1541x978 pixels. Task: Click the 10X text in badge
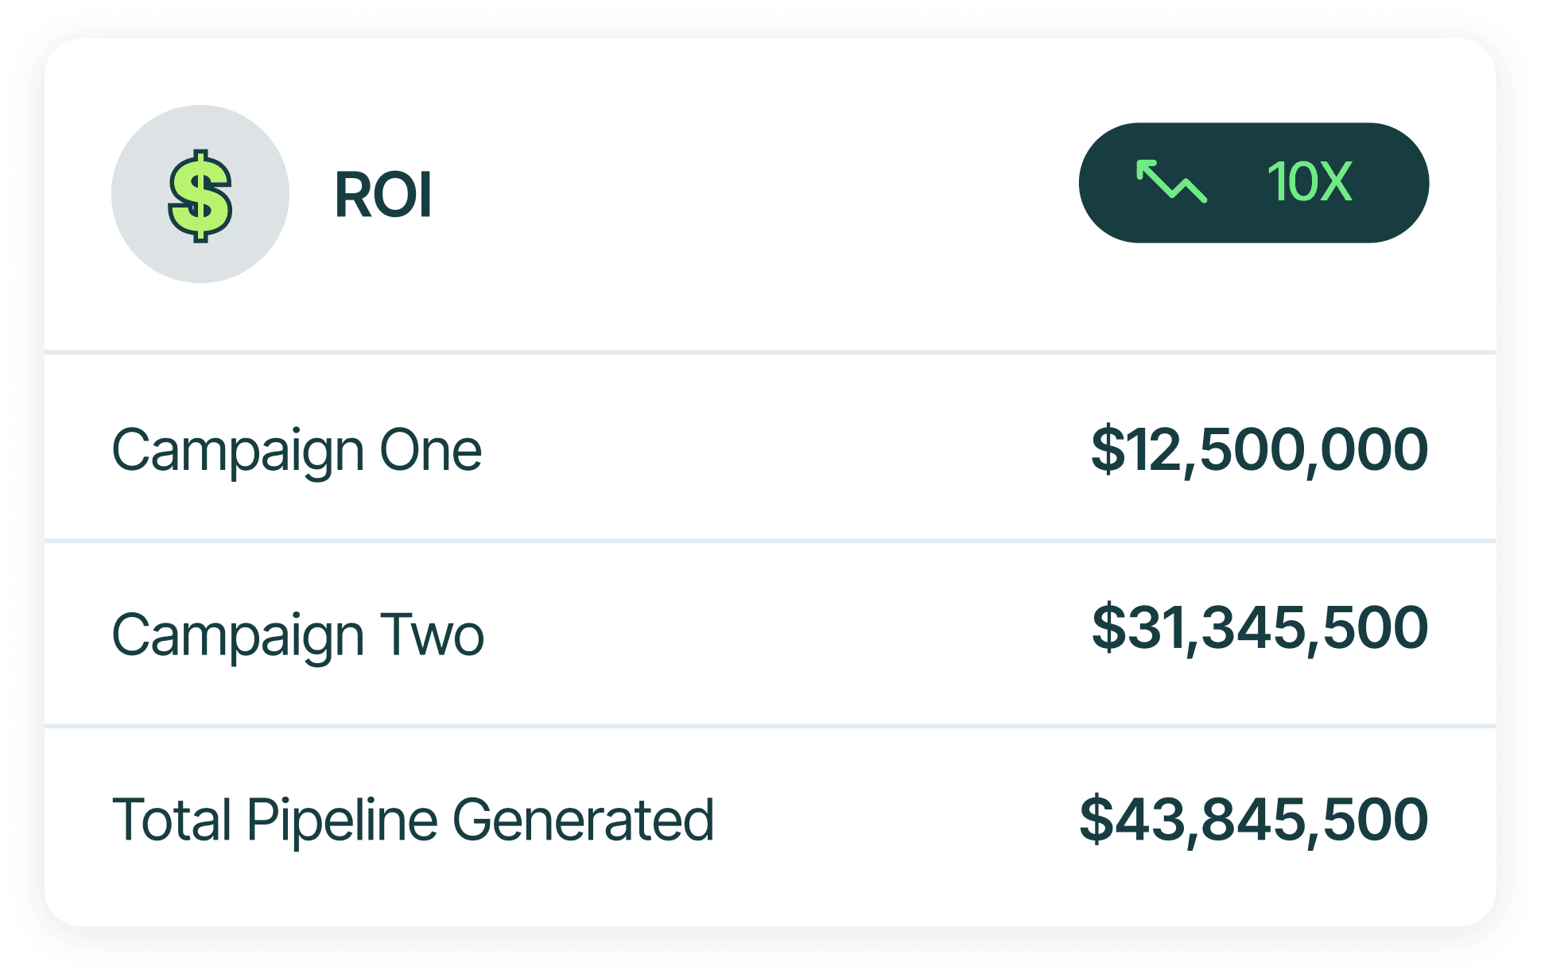1309,182
